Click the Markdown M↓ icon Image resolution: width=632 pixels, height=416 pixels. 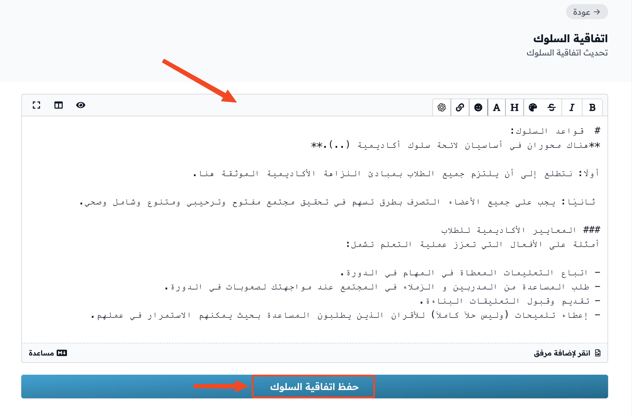(62, 353)
